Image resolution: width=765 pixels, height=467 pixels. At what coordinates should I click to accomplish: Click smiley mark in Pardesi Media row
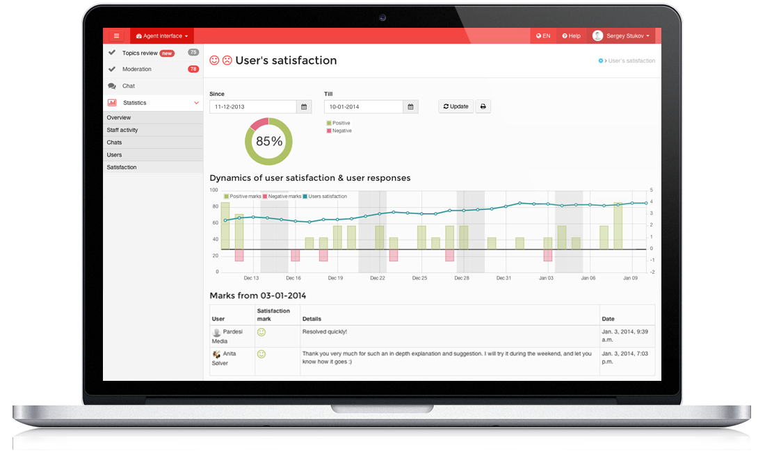(x=261, y=332)
